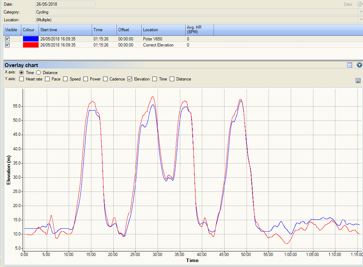Enable the Speed Y axis checkbox

pos(66,79)
